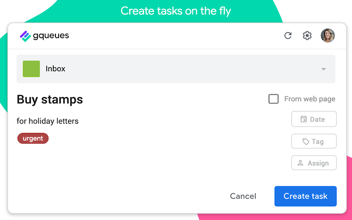This screenshot has width=352, height=220.
Task: Open settings via the gear icon
Action: pos(307,36)
